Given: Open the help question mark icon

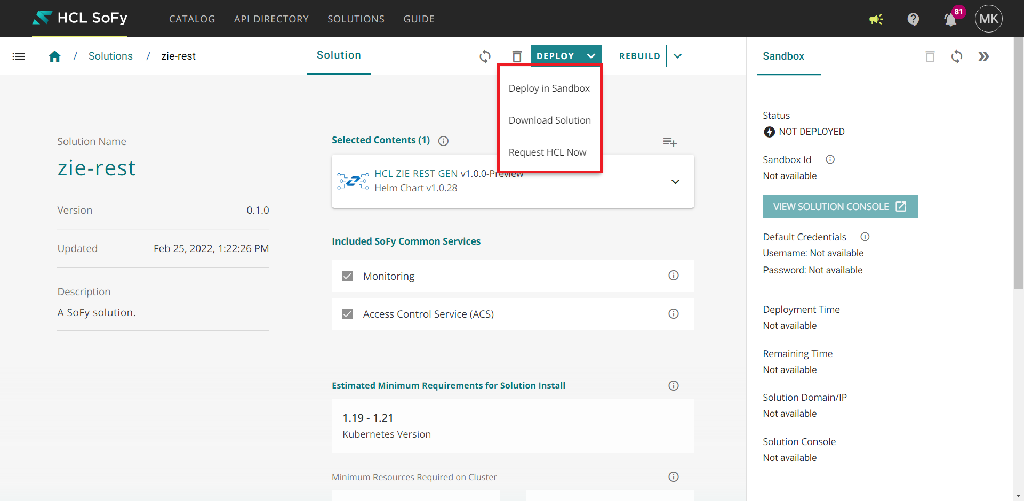Looking at the screenshot, I should (x=913, y=19).
